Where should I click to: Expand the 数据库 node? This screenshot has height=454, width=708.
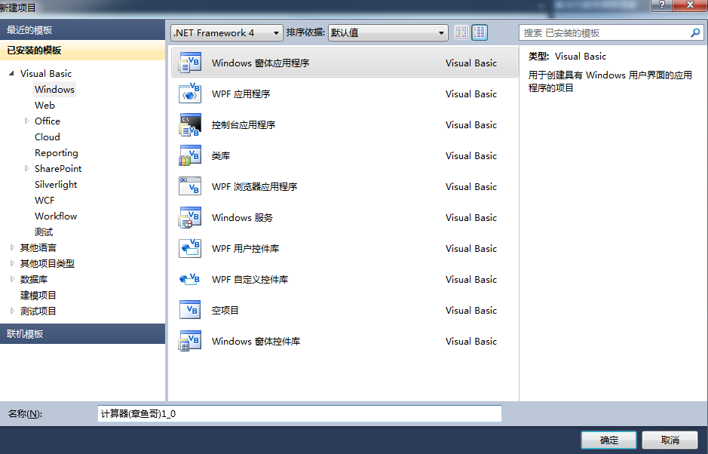(x=12, y=279)
